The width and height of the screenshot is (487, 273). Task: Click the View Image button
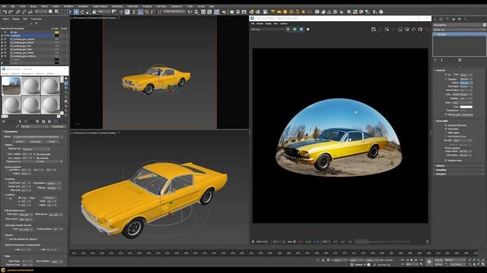click(x=36, y=142)
